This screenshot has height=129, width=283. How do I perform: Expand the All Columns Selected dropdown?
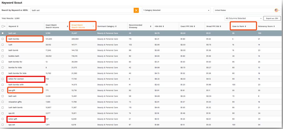point(244,18)
